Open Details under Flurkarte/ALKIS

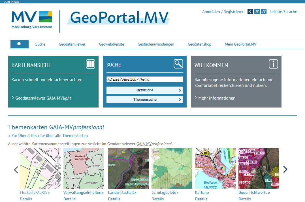pos(26,199)
